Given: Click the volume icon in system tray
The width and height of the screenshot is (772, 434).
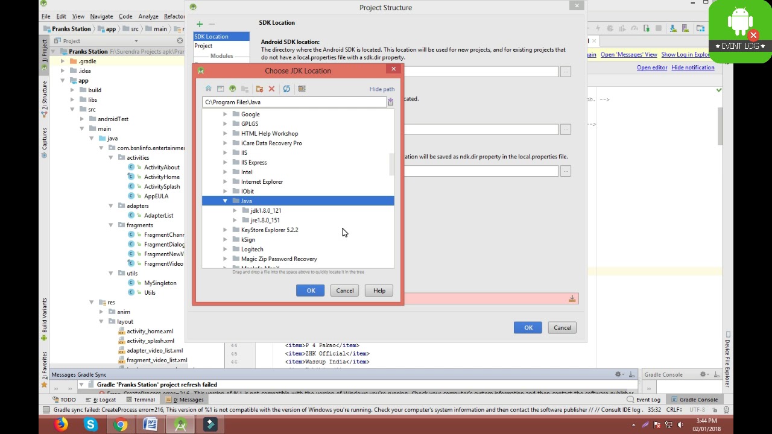Looking at the screenshot, I should pyautogui.click(x=680, y=425).
